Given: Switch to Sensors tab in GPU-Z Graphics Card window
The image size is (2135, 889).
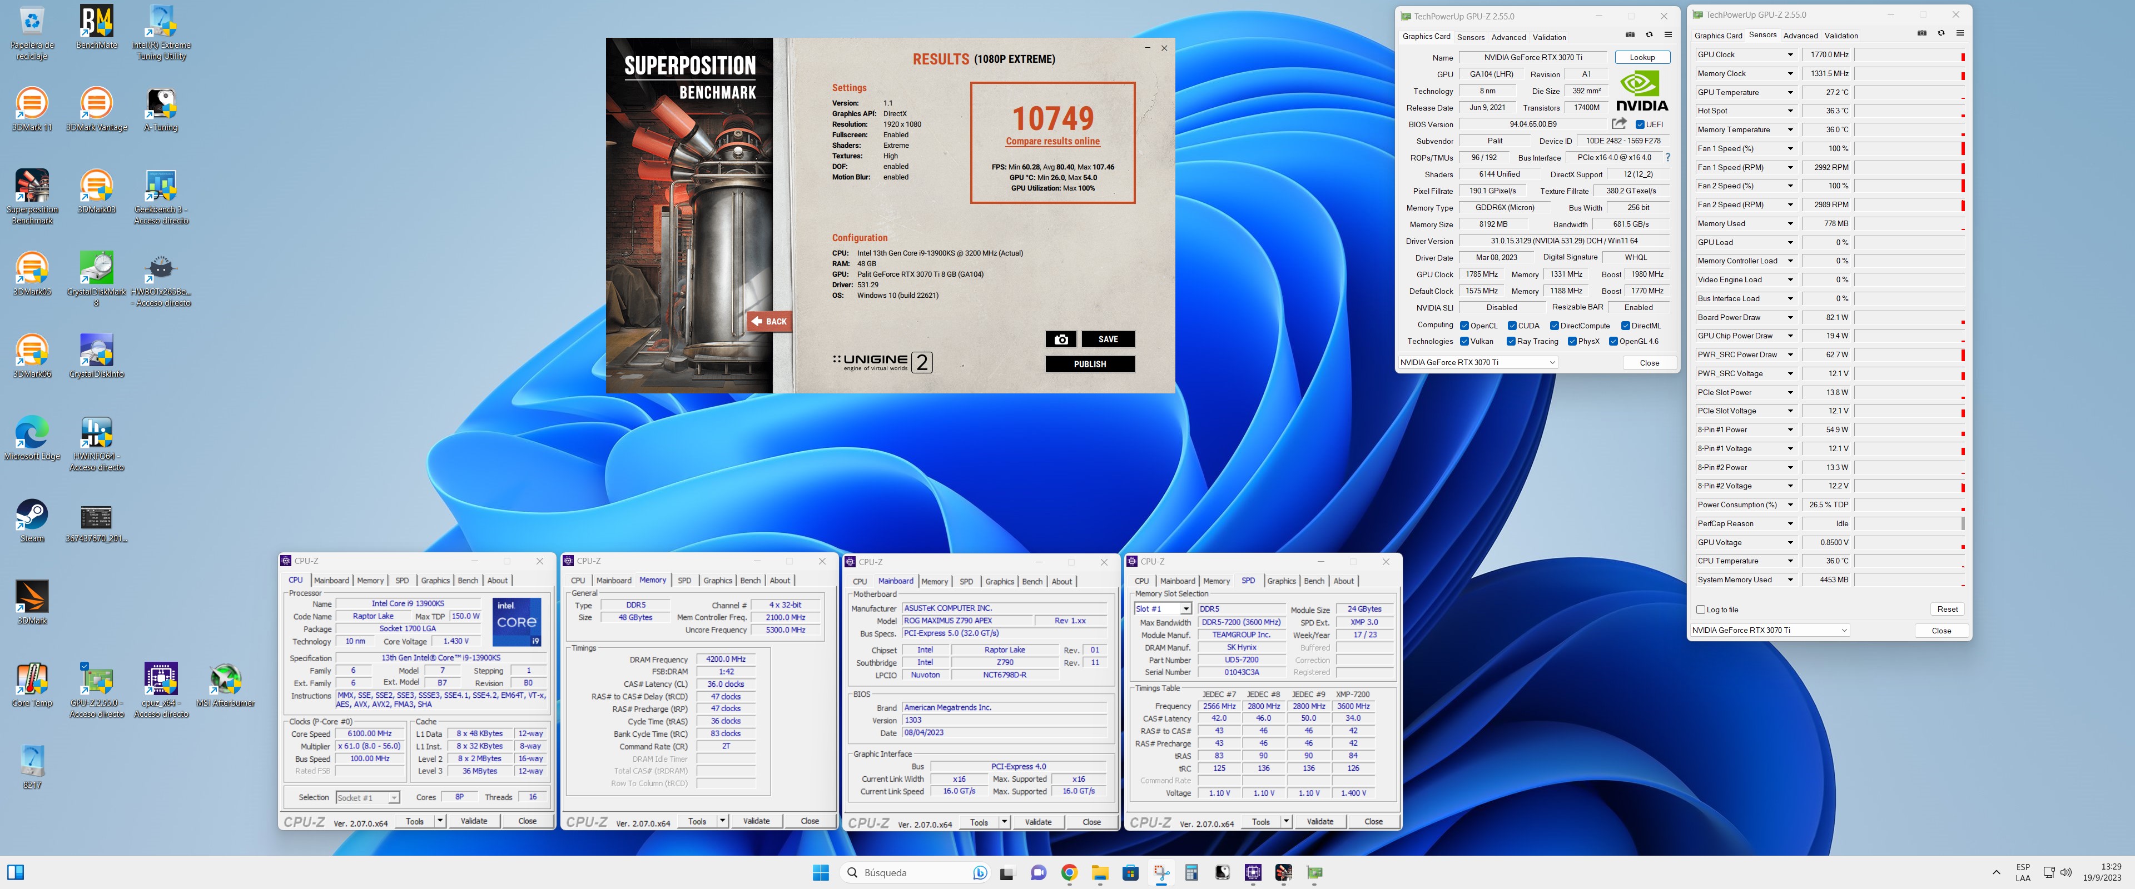Looking at the screenshot, I should pyautogui.click(x=1470, y=37).
